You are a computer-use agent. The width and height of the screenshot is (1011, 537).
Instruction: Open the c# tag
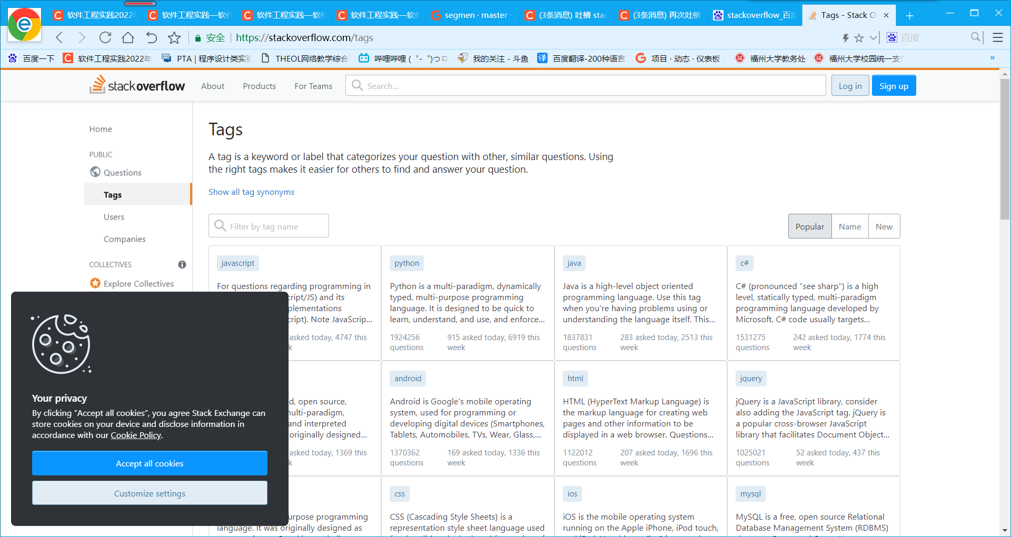click(745, 263)
